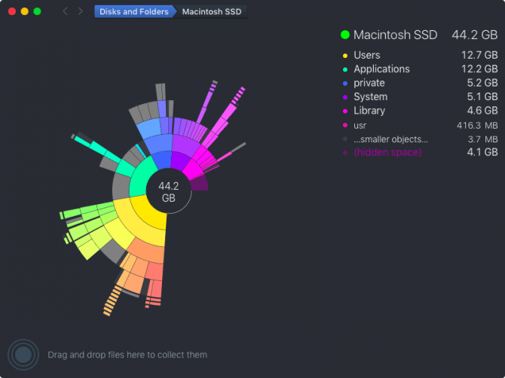This screenshot has width=505, height=378.
Task: Open the Library folder in the list
Action: click(x=420, y=111)
